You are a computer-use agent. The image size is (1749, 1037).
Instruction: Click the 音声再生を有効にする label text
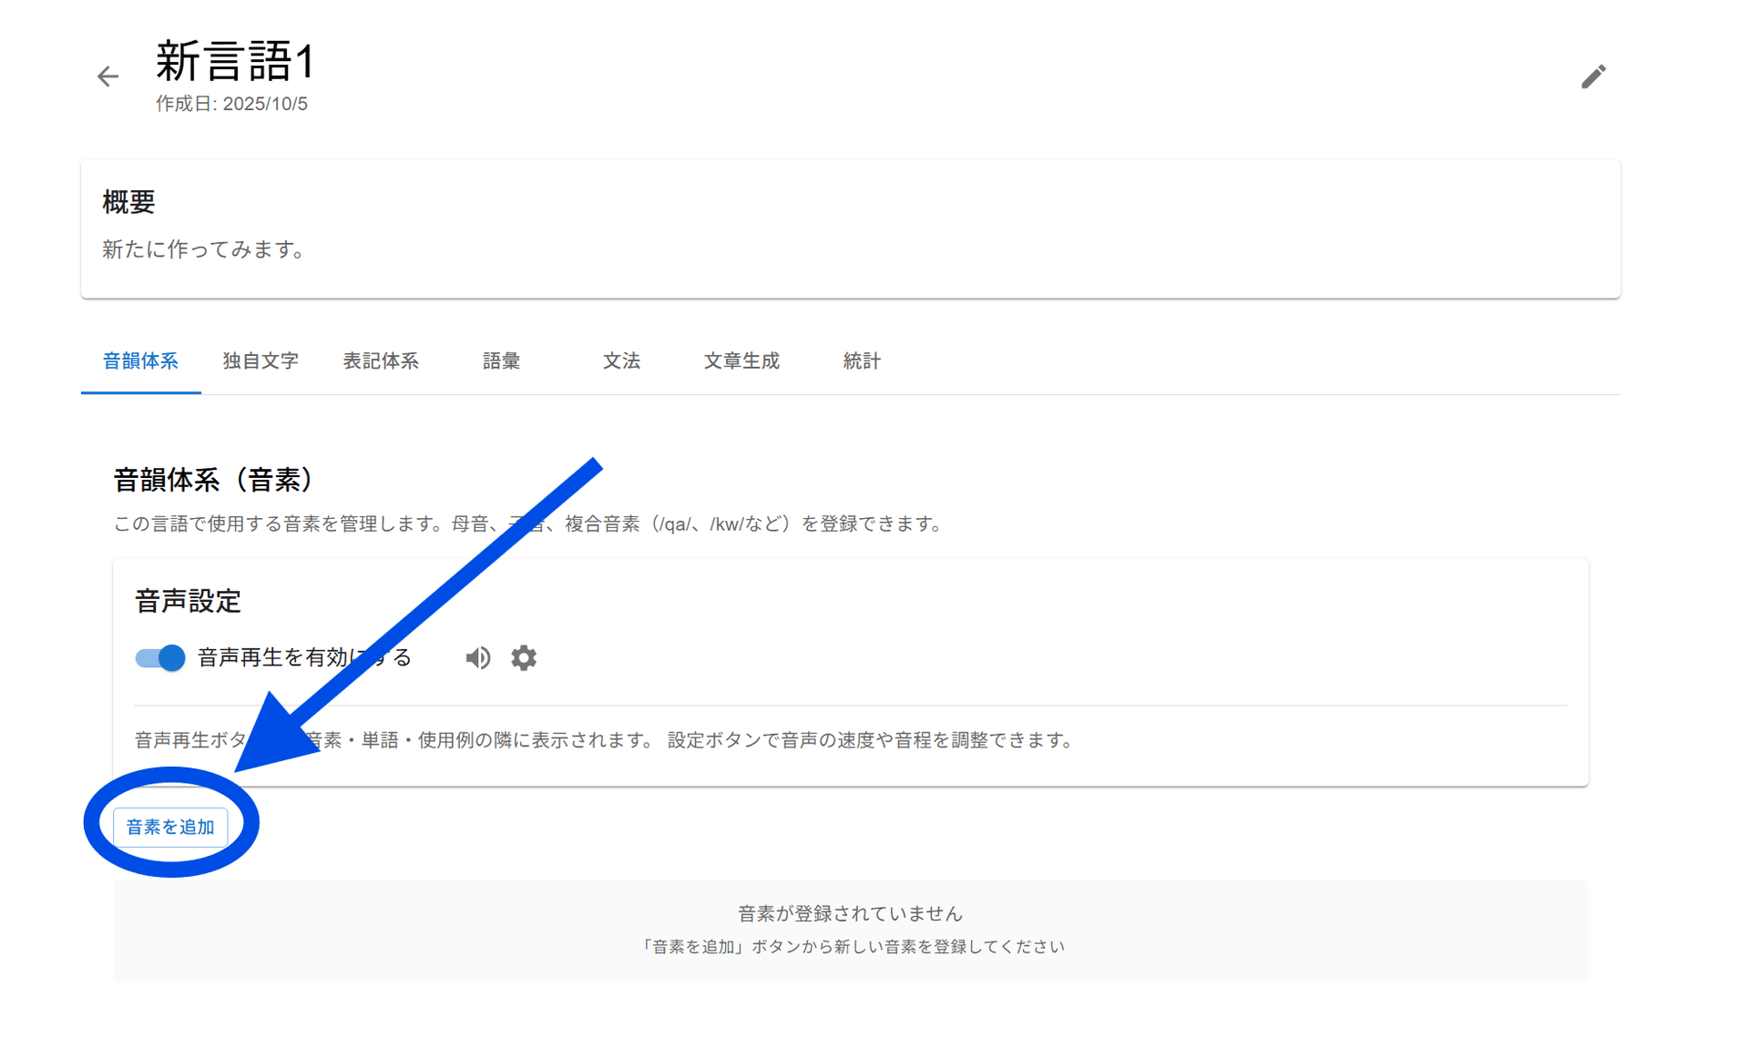tap(273, 657)
